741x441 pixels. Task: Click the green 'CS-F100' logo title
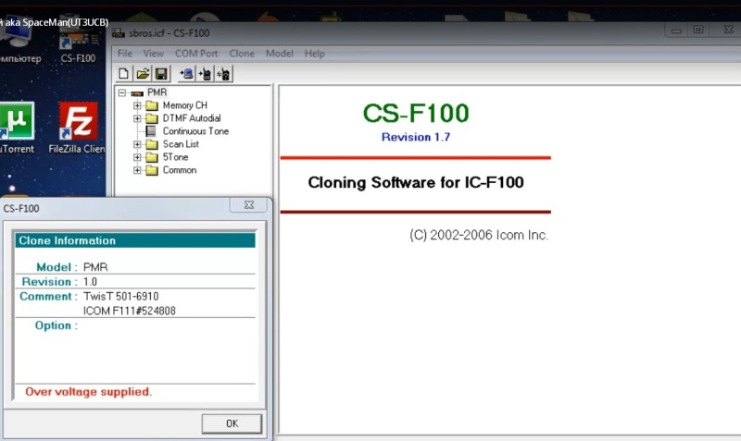pos(416,113)
